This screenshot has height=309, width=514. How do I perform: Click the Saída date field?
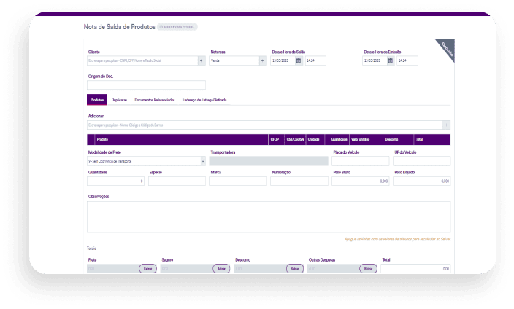283,60
